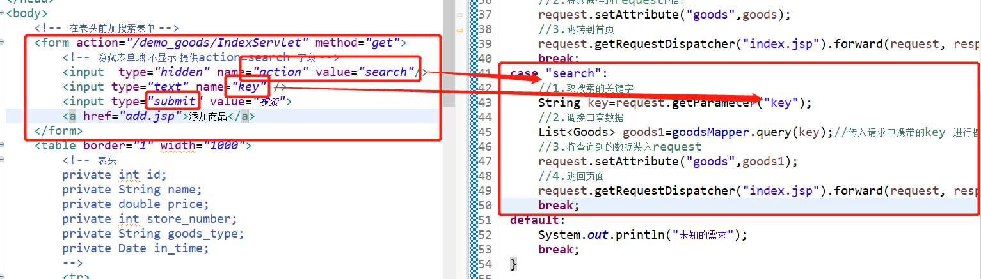The width and height of the screenshot is (981, 279).
Task: Click the method="get" attribute in form tag
Action: pyautogui.click(x=357, y=43)
